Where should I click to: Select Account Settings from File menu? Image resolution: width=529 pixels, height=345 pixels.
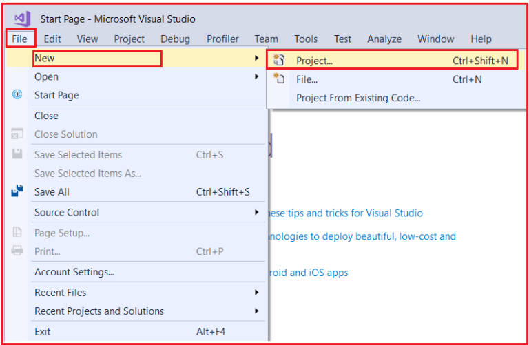74,272
